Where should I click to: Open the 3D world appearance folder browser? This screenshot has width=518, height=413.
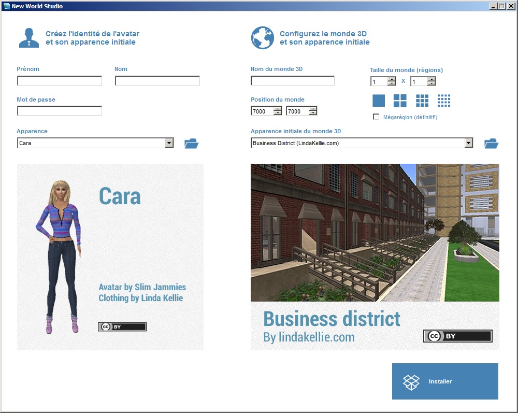tap(491, 144)
